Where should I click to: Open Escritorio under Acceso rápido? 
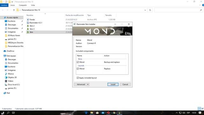coord(11,21)
